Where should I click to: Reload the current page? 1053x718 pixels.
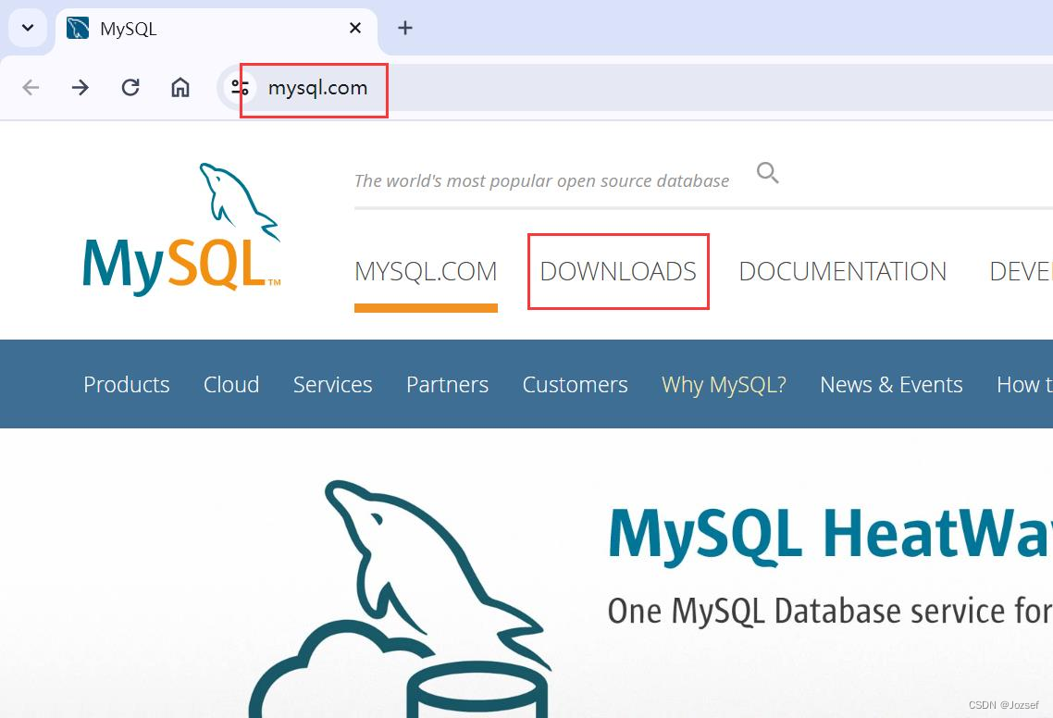[x=130, y=87]
